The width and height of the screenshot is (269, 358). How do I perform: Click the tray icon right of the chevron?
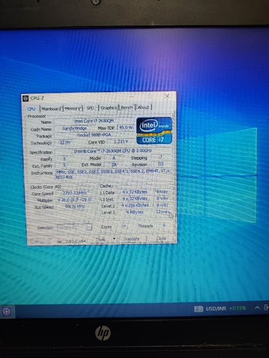coord(266,307)
